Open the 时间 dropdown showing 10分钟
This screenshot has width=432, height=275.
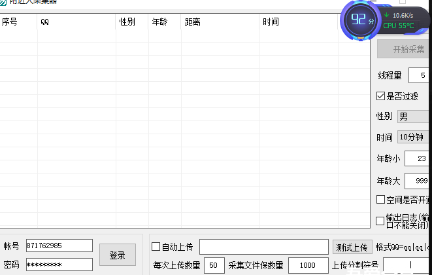tap(413, 137)
